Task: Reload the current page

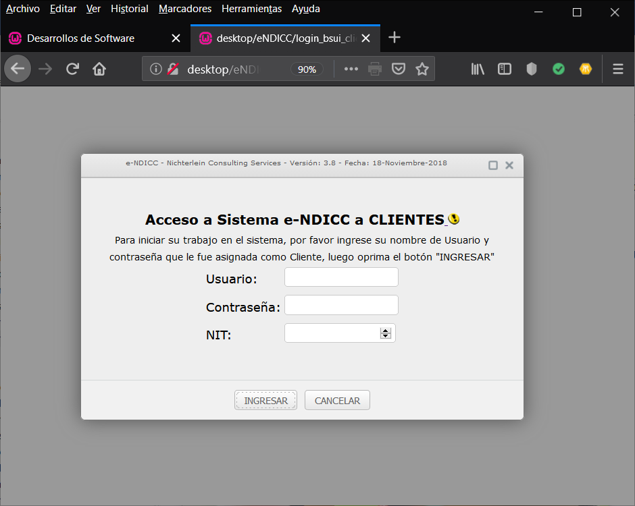Action: tap(72, 69)
